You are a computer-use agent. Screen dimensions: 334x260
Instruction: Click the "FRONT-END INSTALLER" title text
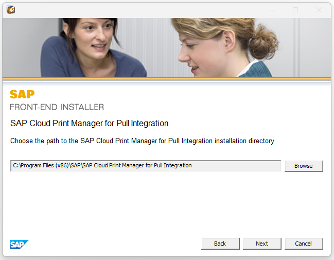[x=57, y=107]
